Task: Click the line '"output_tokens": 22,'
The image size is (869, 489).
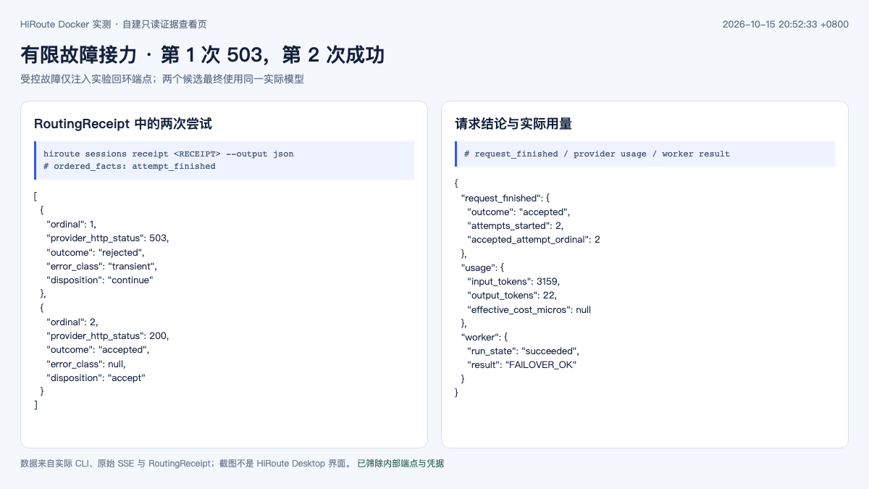Action: pos(512,296)
